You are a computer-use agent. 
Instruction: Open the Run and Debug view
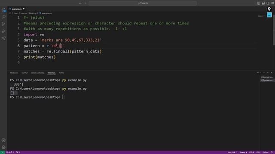point(3,31)
